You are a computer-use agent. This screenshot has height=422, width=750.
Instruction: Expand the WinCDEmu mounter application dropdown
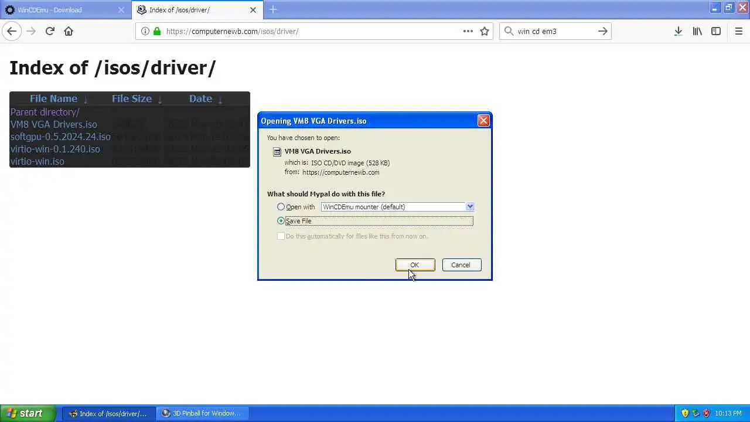click(470, 207)
